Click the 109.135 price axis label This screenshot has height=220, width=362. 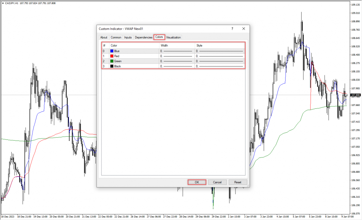356,5
